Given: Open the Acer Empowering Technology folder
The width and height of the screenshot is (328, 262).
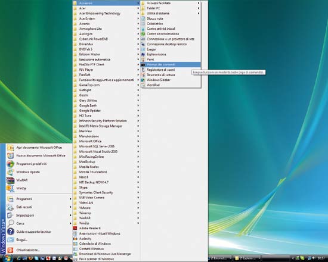Looking at the screenshot, I should 106,13.
